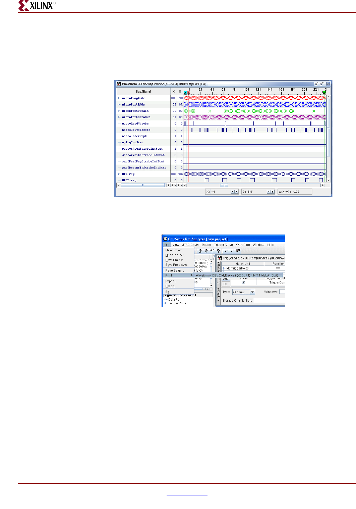Open the Waveform menu

[243, 245]
